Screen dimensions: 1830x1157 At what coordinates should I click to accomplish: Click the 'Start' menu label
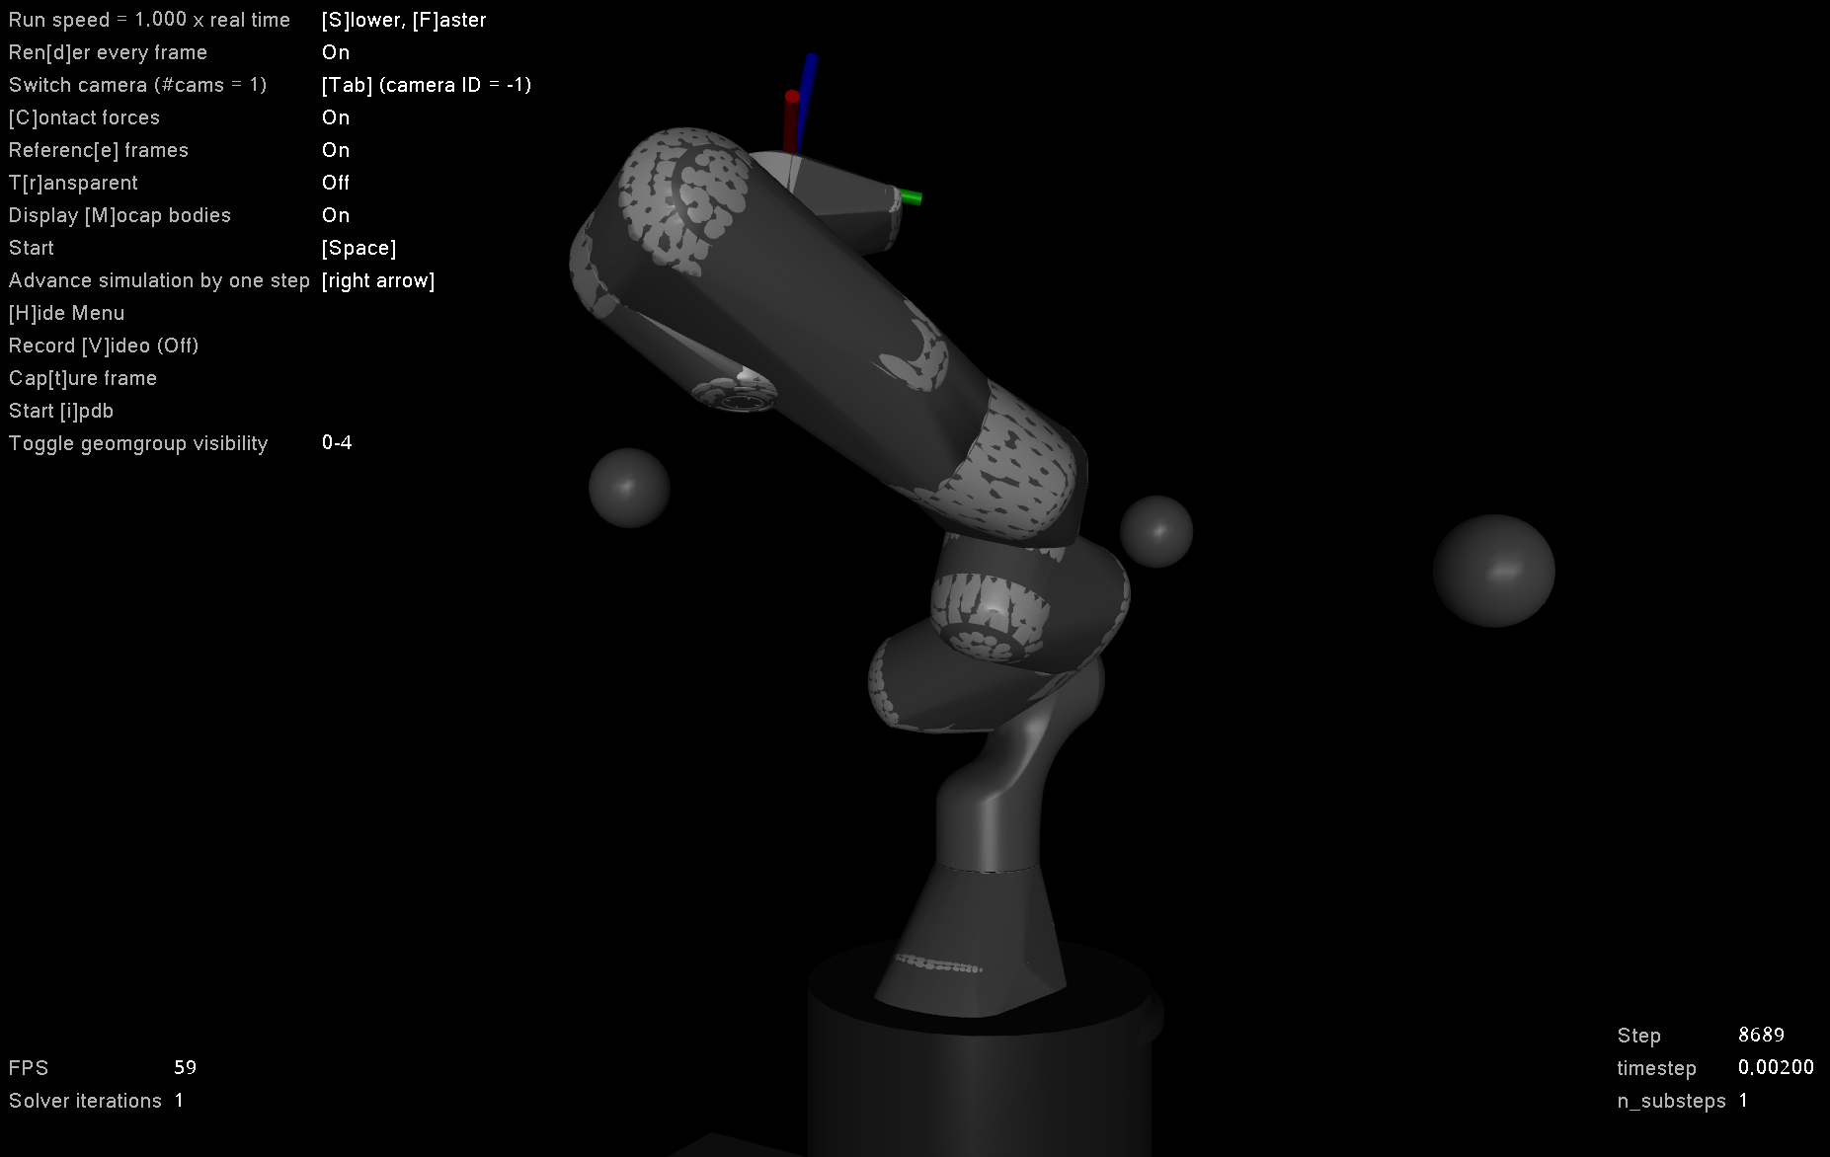point(31,248)
